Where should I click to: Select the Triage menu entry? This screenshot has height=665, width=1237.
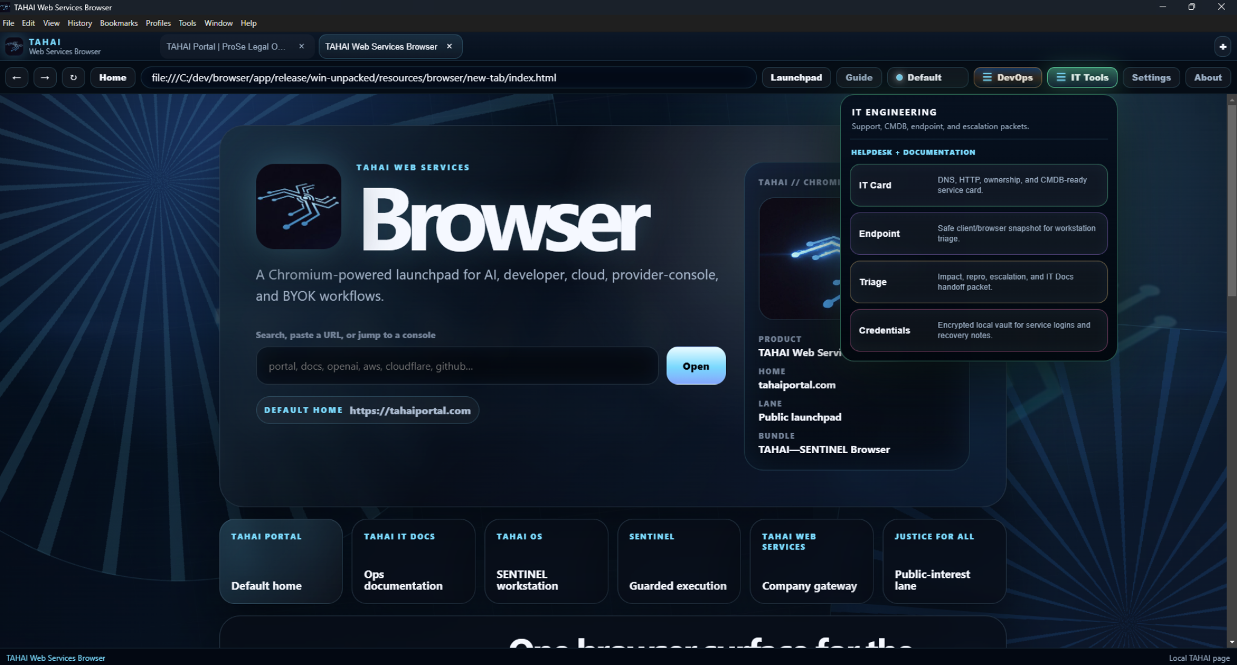click(x=978, y=281)
